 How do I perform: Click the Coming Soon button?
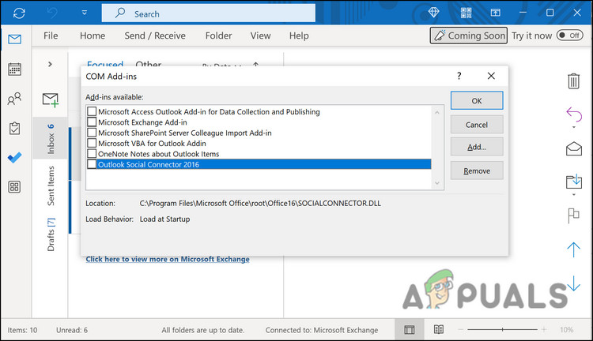point(469,36)
